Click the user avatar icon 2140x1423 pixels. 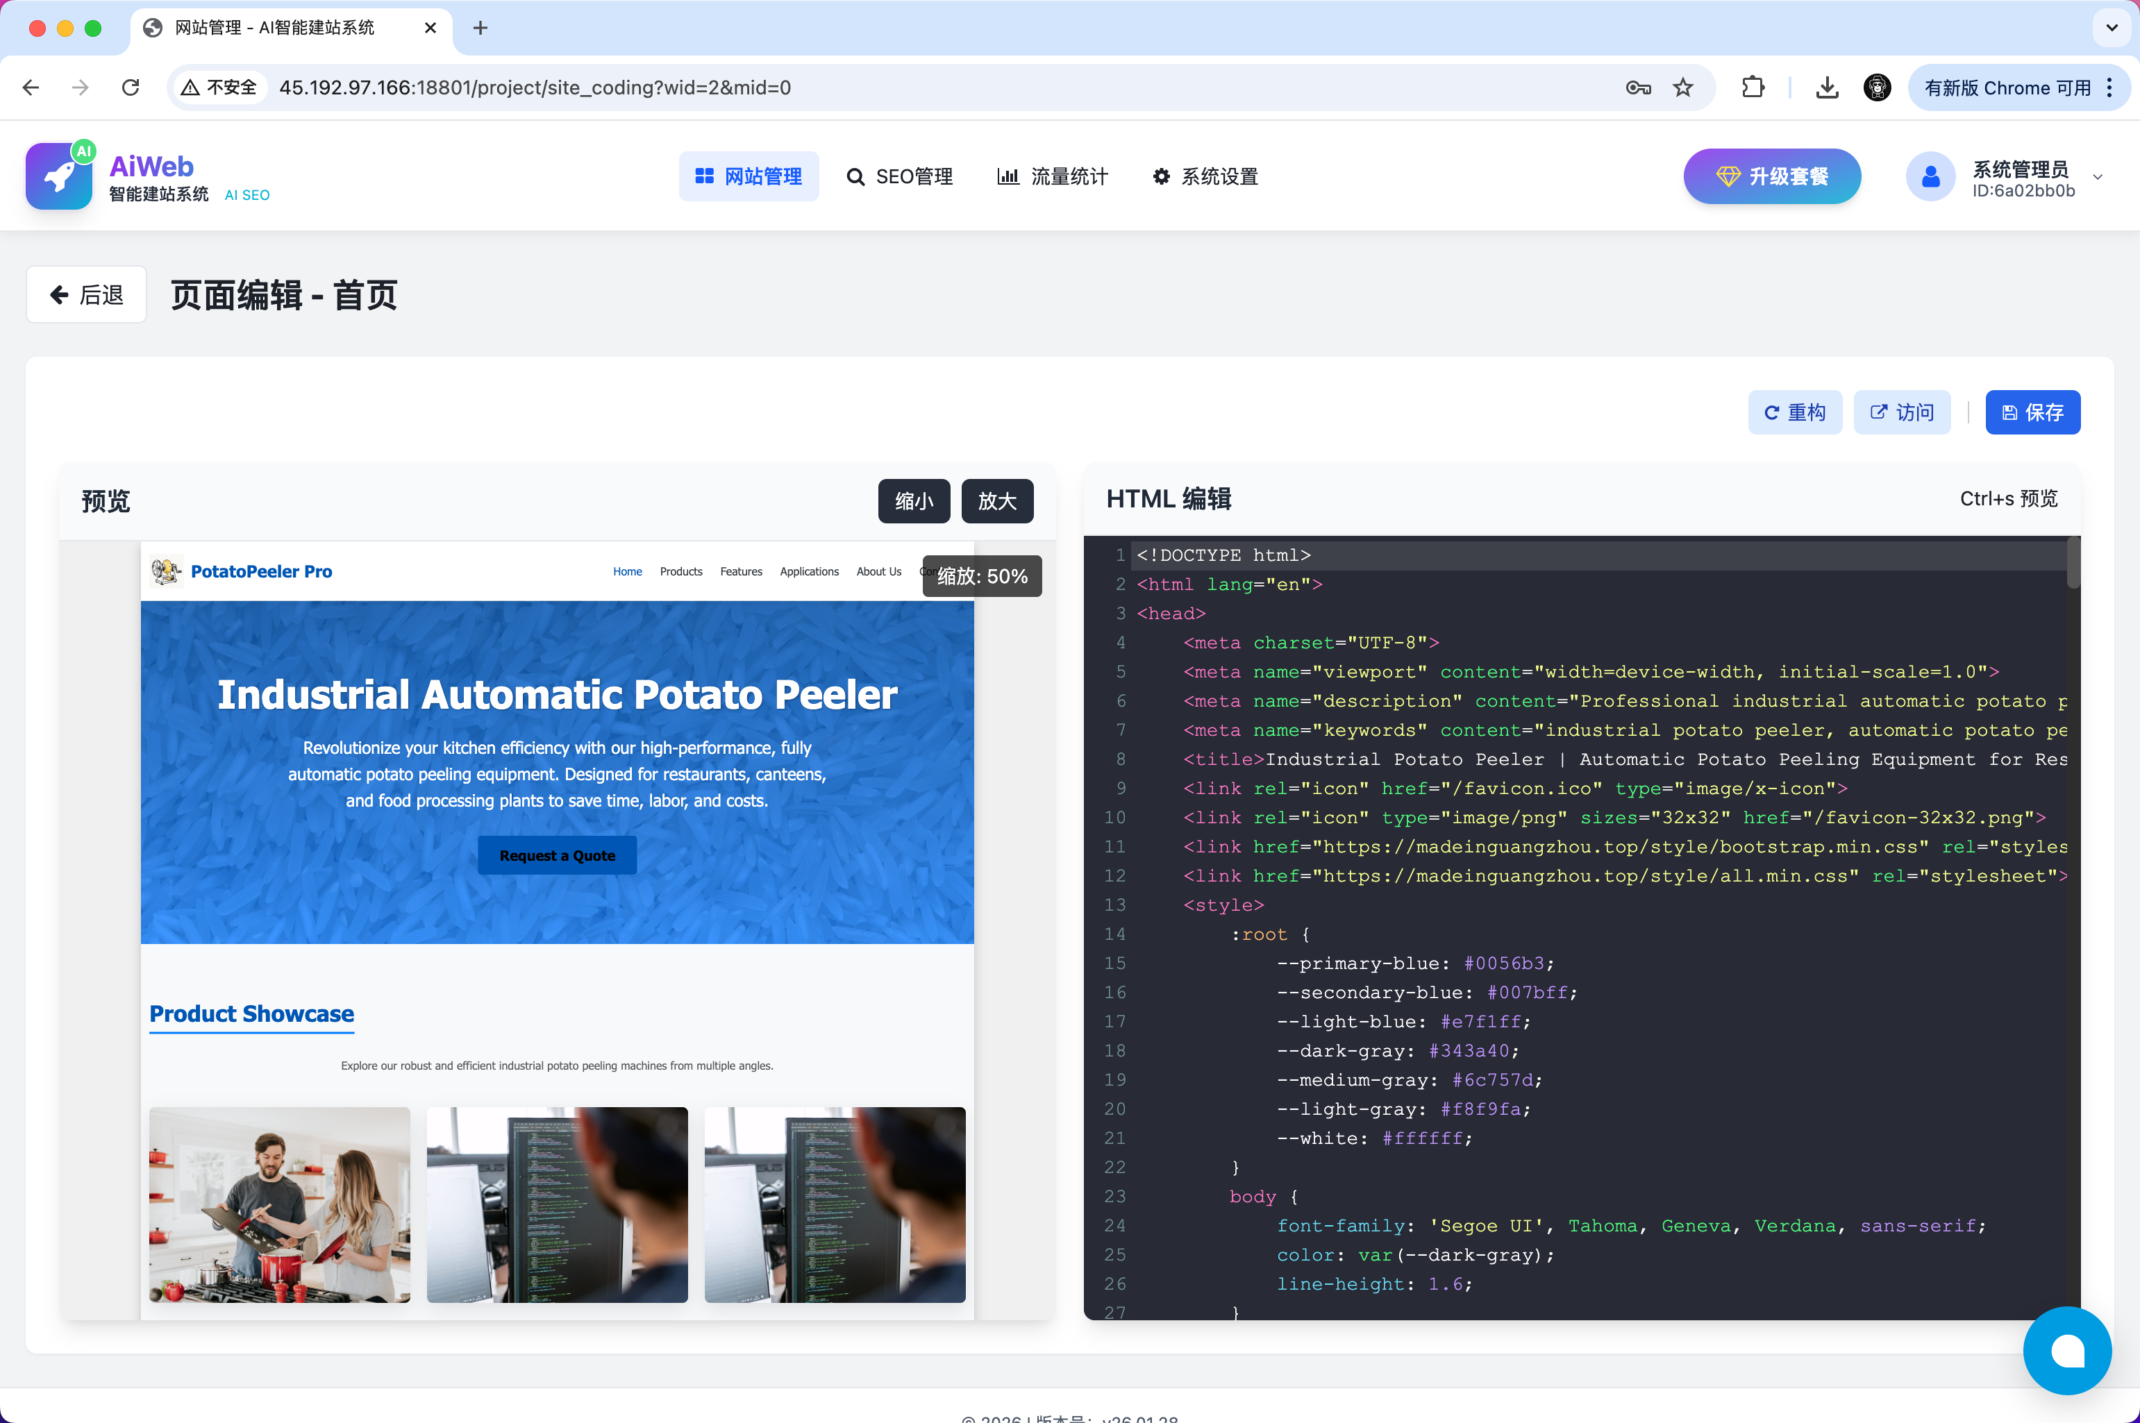[1930, 176]
